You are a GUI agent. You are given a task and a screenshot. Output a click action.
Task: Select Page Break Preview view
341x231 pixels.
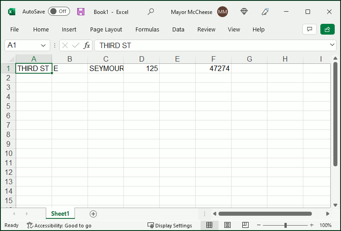tap(245, 225)
